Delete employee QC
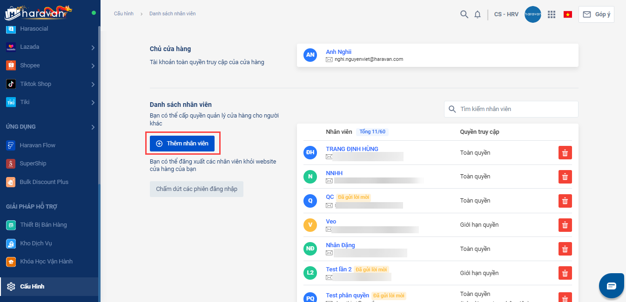 tap(565, 201)
